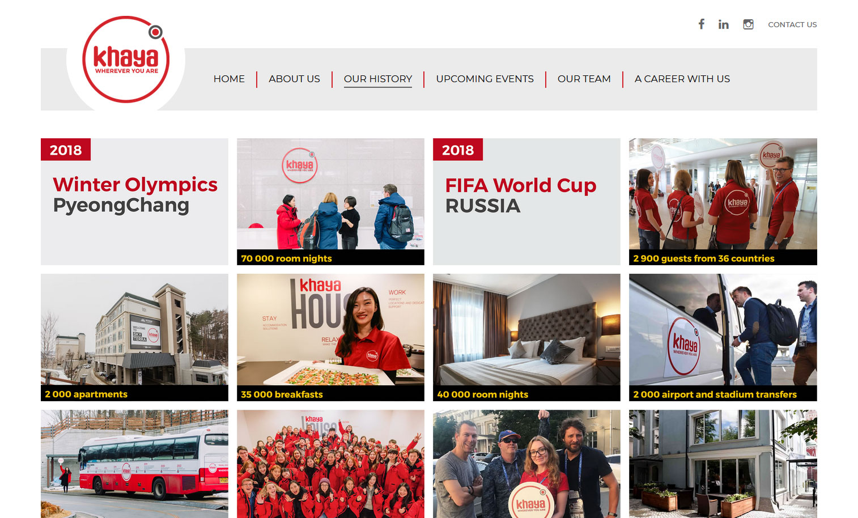Open the 2 000 apartments building photo
858x518 pixels.
coord(134,338)
